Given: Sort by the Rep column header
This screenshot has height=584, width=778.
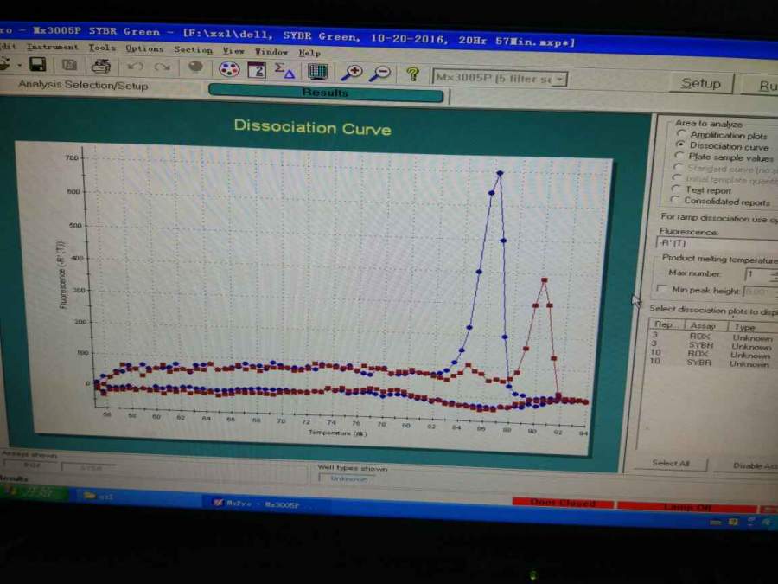Looking at the screenshot, I should pos(666,324).
